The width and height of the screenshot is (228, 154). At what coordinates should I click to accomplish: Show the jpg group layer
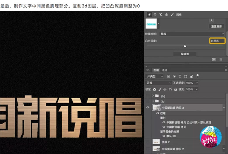pyautogui.click(x=148, y=96)
